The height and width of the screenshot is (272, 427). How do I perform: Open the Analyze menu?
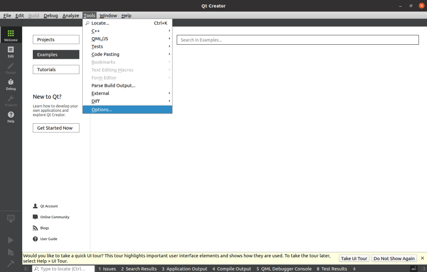[70, 15]
